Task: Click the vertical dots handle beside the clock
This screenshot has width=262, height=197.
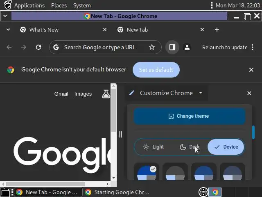Action: 212,5
